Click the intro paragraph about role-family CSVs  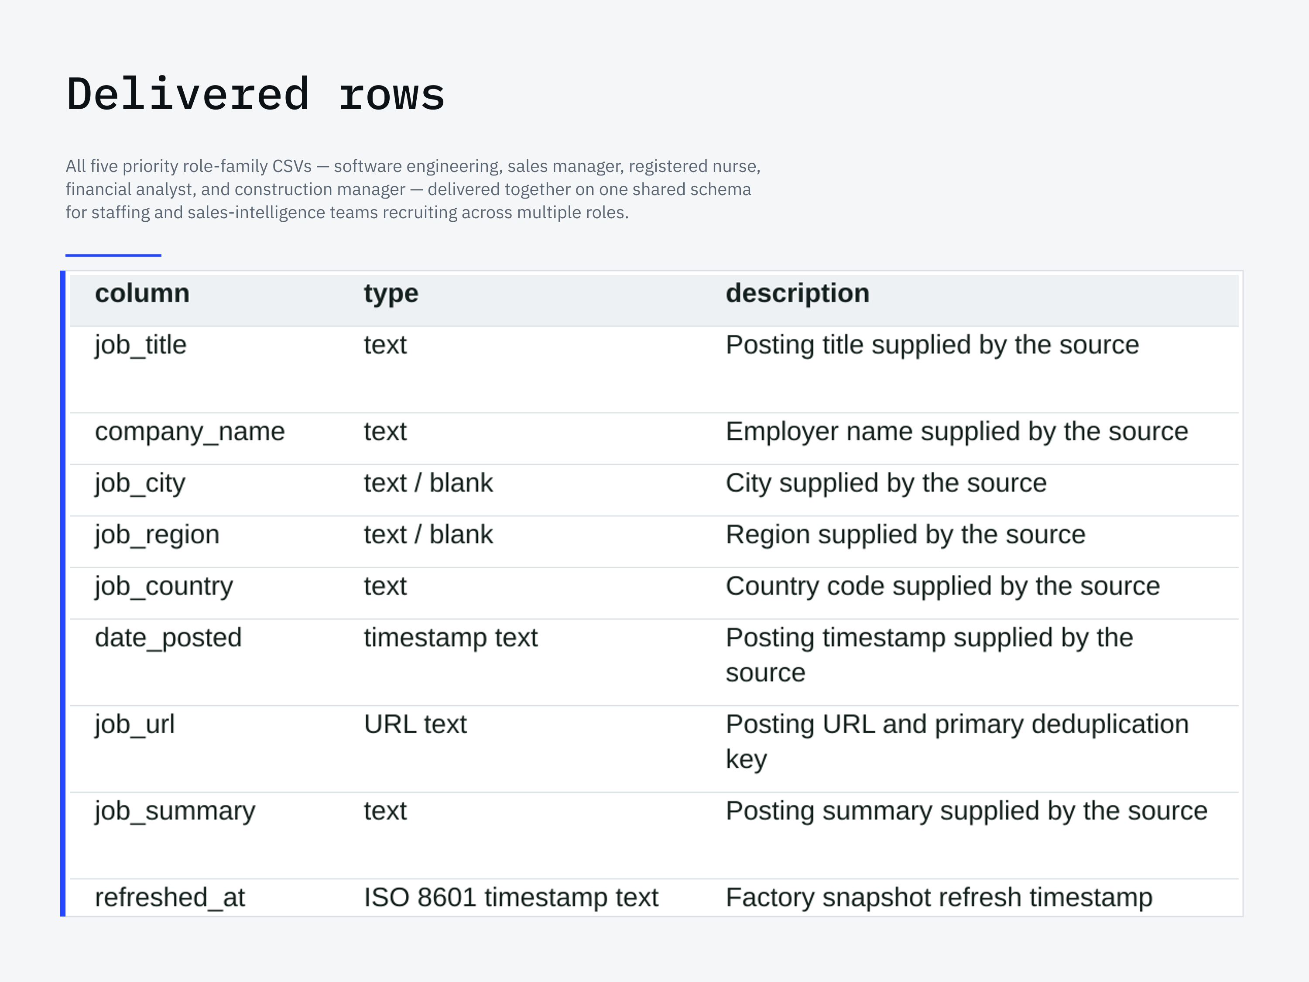[412, 189]
